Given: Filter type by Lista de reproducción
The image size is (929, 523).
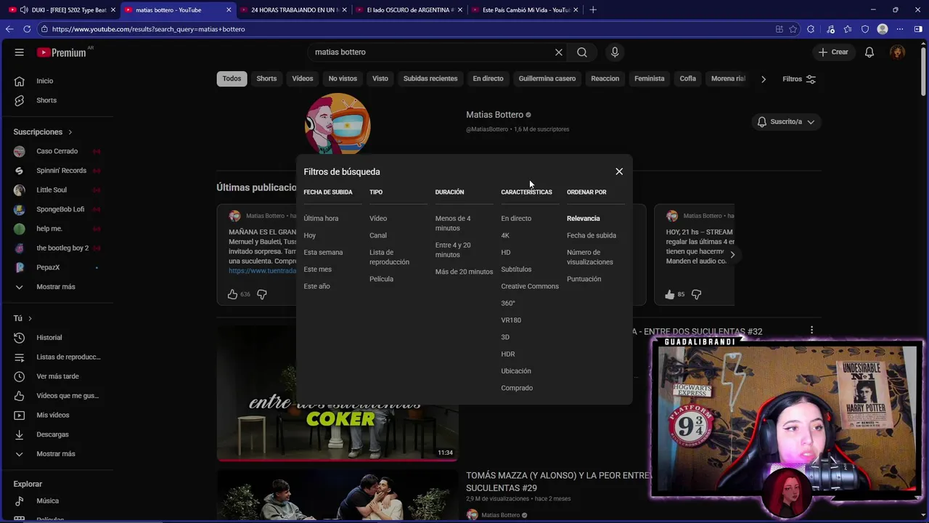Looking at the screenshot, I should coord(389,257).
